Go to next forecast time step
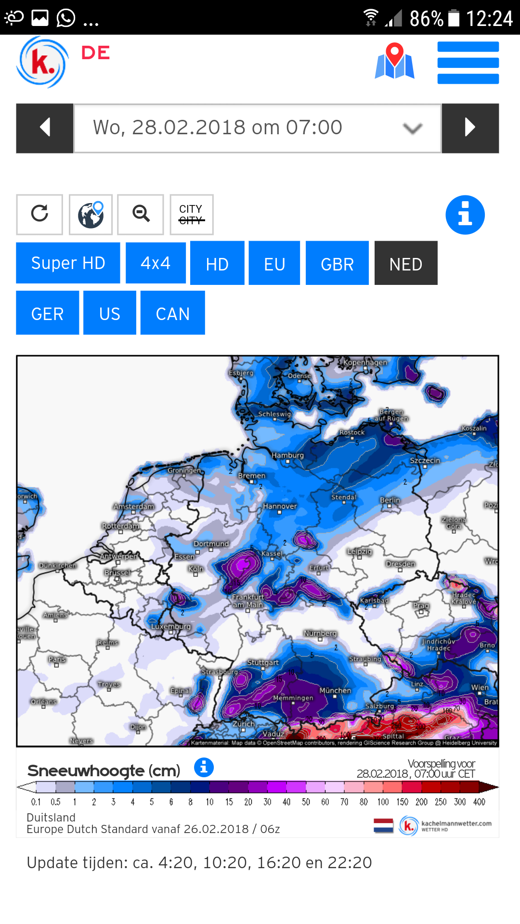 (x=470, y=128)
